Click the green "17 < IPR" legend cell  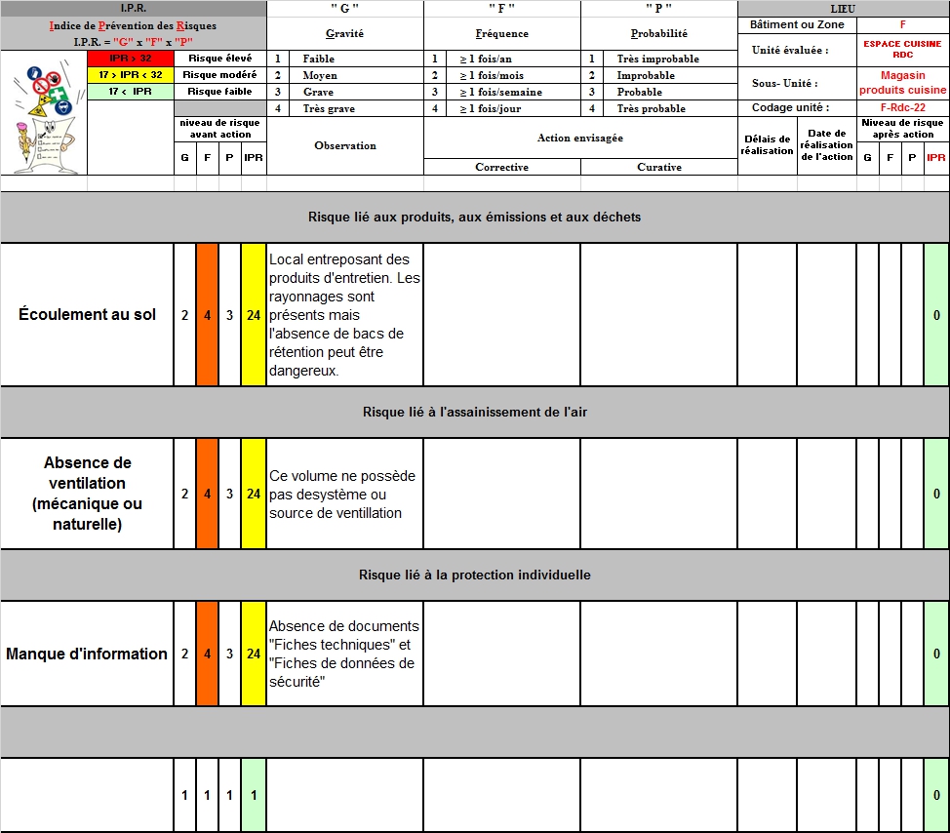point(131,92)
